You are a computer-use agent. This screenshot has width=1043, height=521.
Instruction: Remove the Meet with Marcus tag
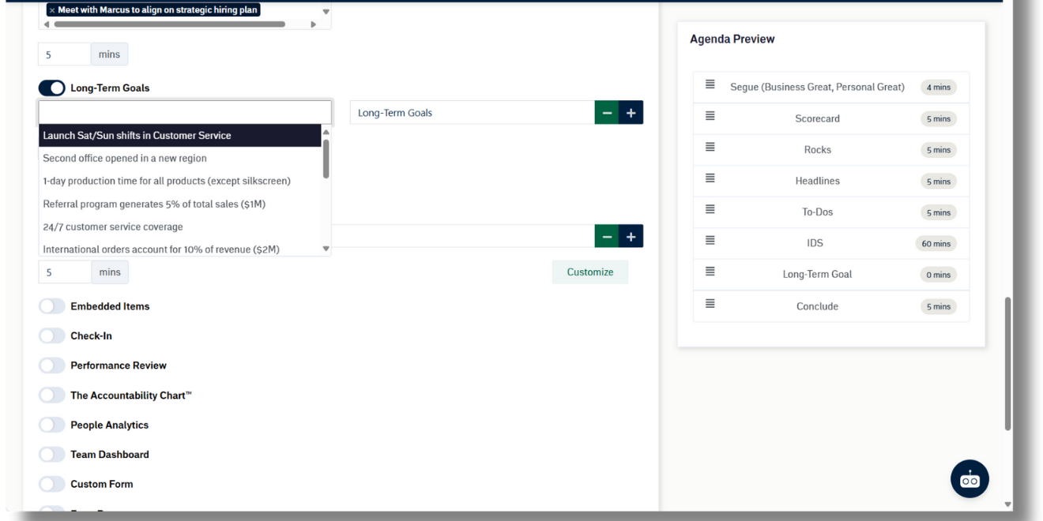point(52,10)
